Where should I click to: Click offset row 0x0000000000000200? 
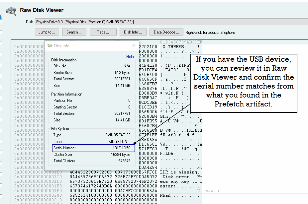tap(38, 195)
